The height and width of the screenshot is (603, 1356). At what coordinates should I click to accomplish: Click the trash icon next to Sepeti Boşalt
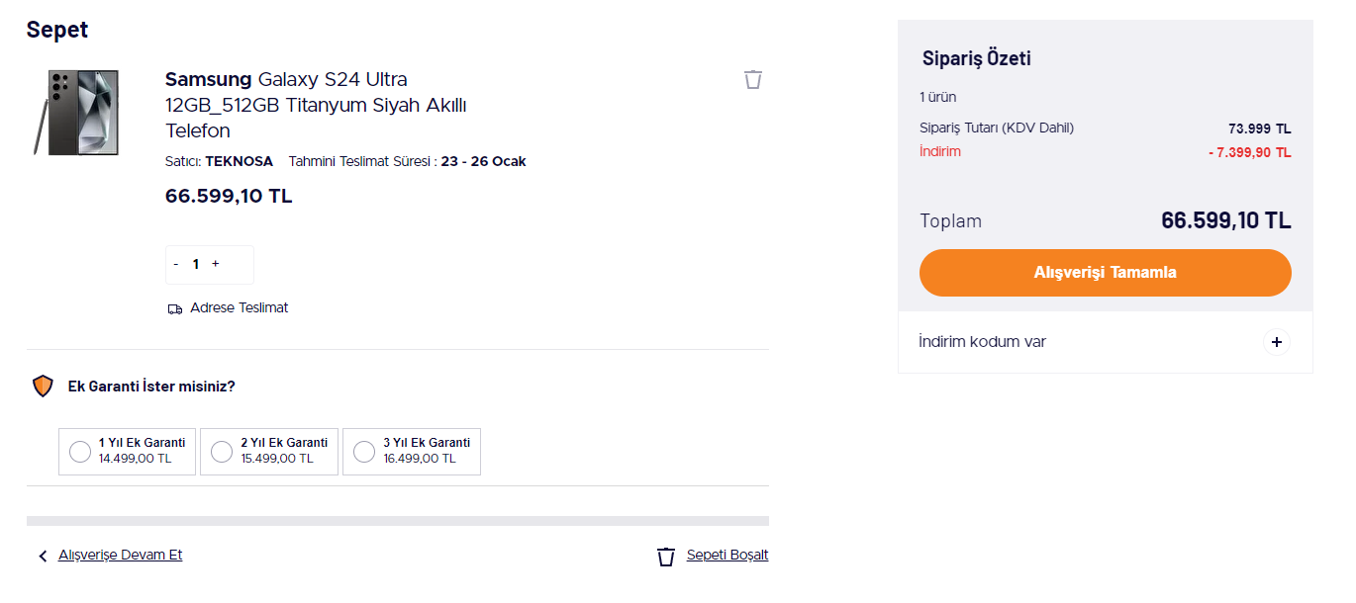[666, 557]
